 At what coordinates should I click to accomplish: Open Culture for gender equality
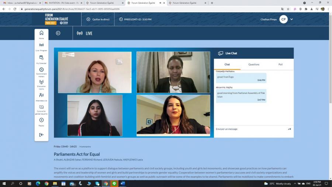click(x=41, y=109)
